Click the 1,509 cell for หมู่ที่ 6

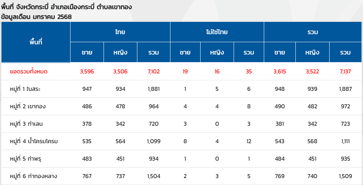pos(345,176)
